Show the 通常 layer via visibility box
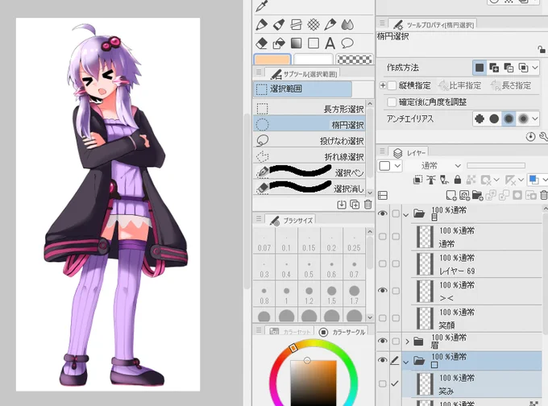 (x=383, y=237)
